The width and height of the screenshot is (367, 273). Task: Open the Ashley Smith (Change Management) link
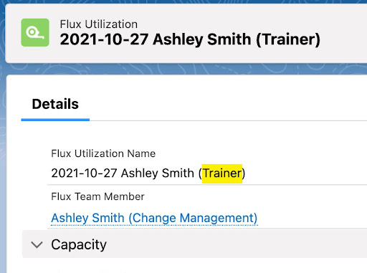coord(154,218)
